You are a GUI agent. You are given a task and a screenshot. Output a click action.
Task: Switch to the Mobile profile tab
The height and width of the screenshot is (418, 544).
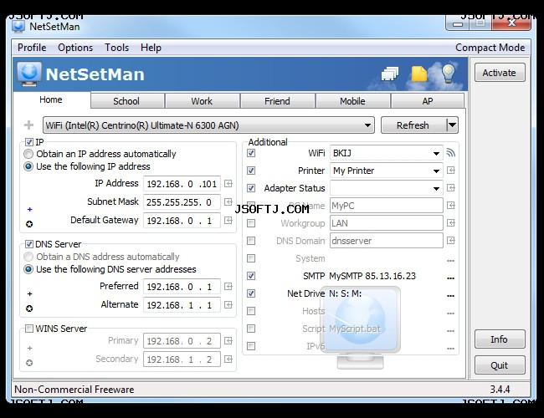[x=352, y=101]
